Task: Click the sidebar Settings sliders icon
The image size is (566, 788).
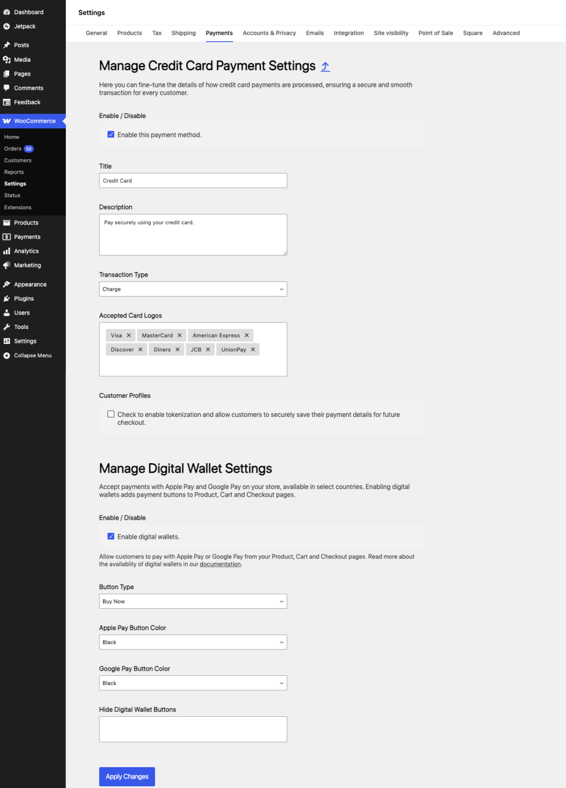Action: [7, 341]
